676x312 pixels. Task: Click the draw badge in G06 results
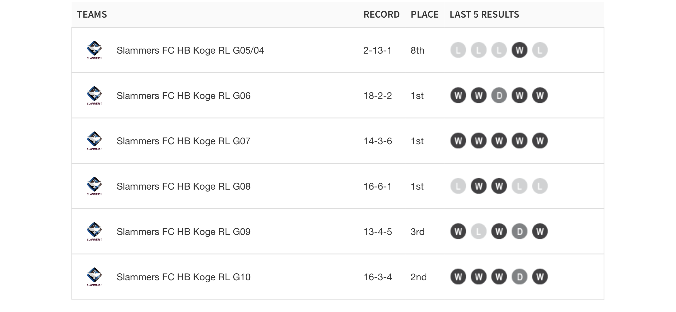click(x=499, y=95)
